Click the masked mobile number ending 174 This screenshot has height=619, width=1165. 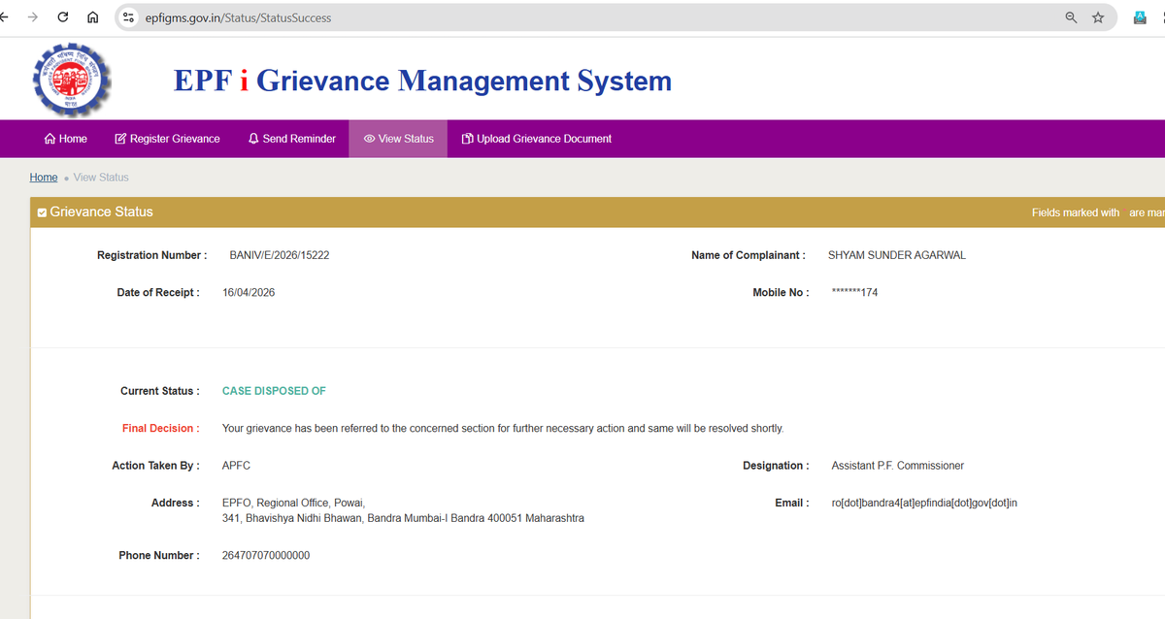(855, 292)
